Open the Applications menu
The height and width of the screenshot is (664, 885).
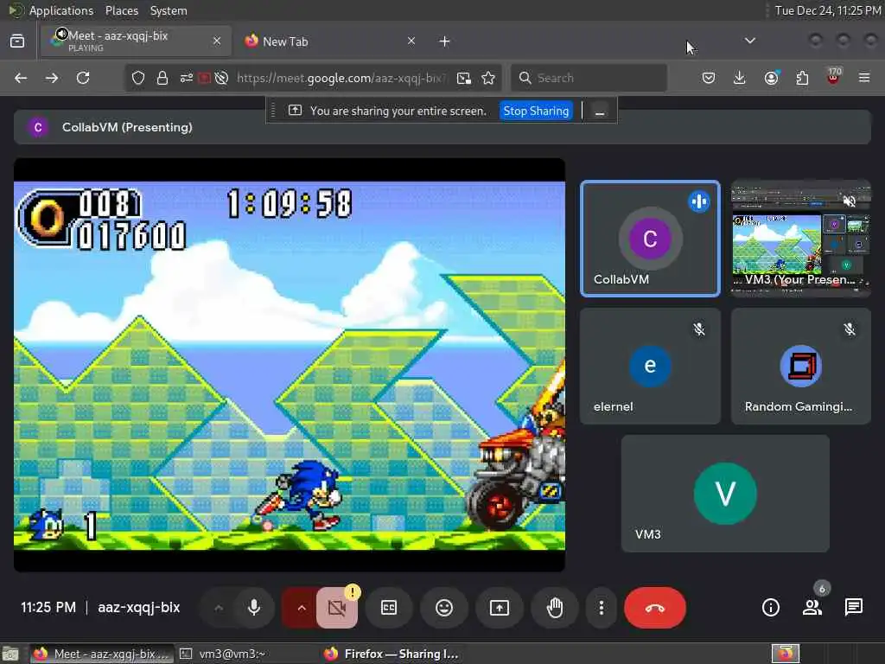pyautogui.click(x=61, y=10)
